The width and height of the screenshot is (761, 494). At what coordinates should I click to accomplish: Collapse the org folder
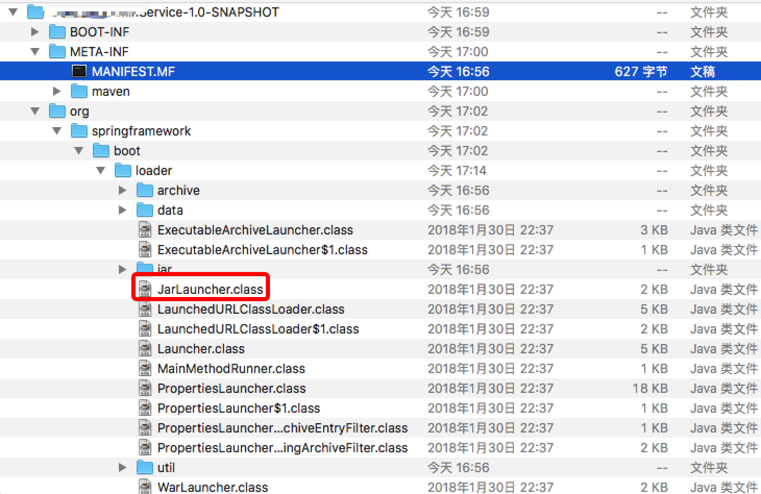[x=35, y=111]
